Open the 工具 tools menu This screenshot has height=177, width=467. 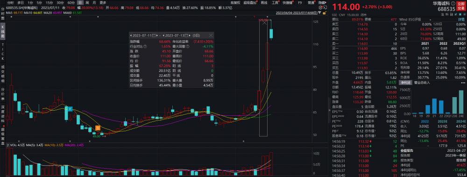(275, 2)
